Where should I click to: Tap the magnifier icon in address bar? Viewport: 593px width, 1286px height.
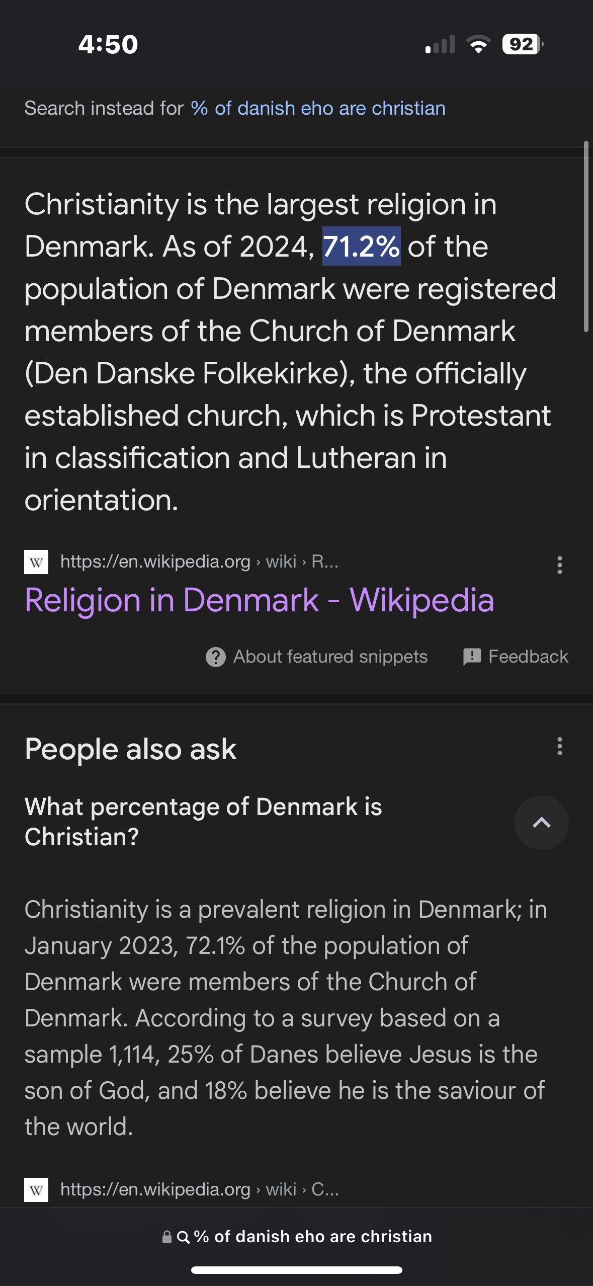pyautogui.click(x=184, y=1237)
